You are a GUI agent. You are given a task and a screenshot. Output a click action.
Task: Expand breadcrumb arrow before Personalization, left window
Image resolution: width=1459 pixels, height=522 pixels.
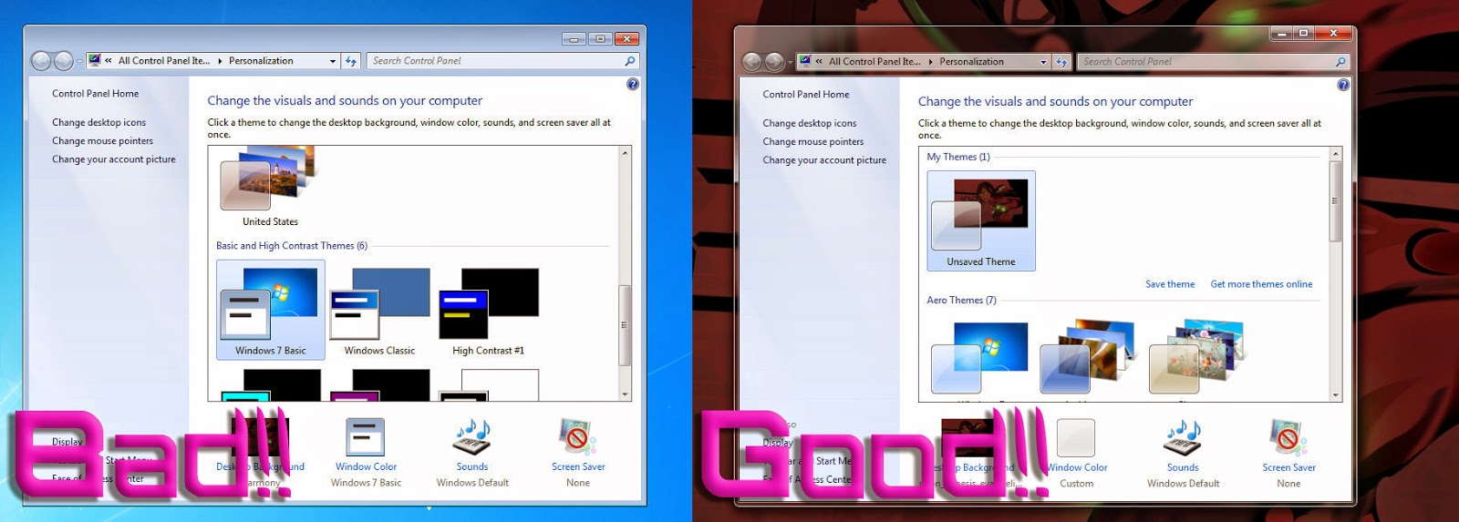pyautogui.click(x=220, y=61)
